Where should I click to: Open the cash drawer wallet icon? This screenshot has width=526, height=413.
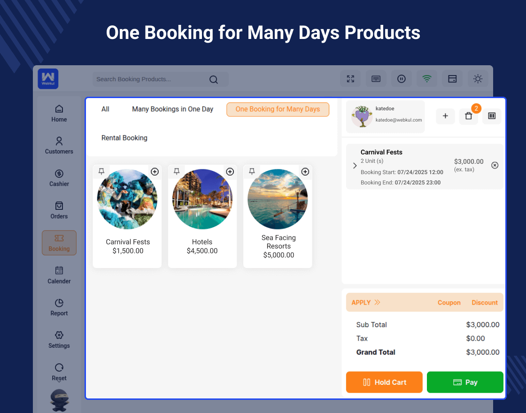pyautogui.click(x=452, y=79)
